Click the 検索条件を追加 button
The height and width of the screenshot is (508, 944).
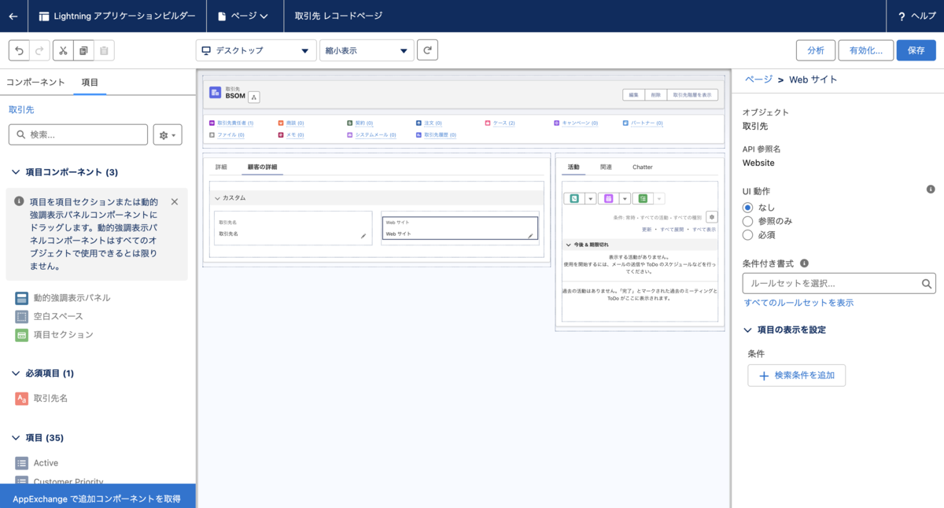[x=796, y=376]
